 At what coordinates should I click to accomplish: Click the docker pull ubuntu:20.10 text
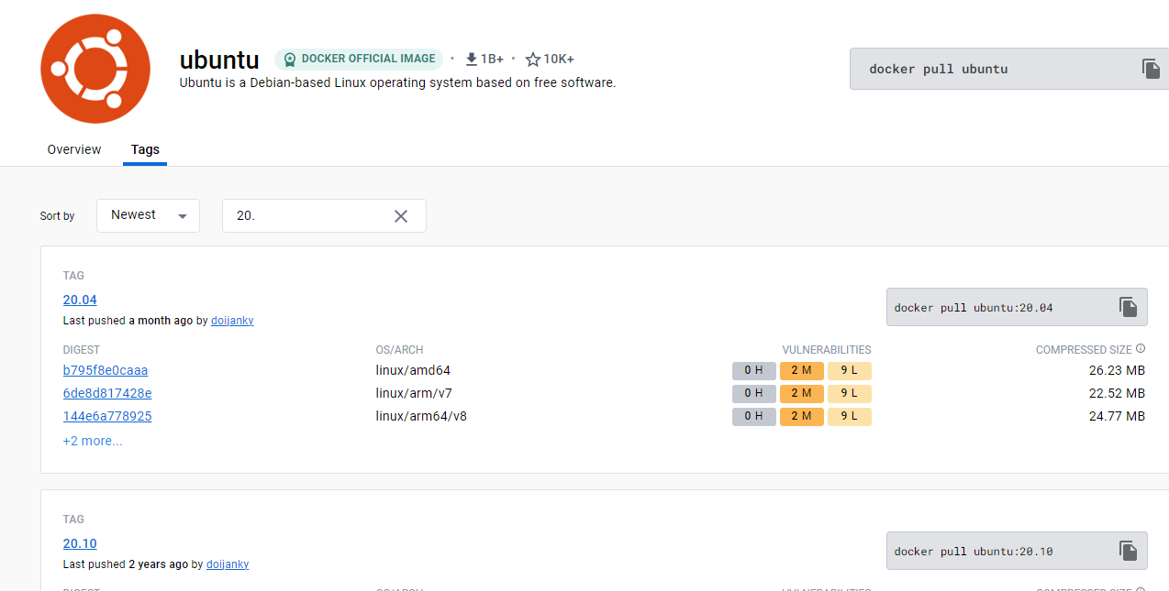pos(974,552)
